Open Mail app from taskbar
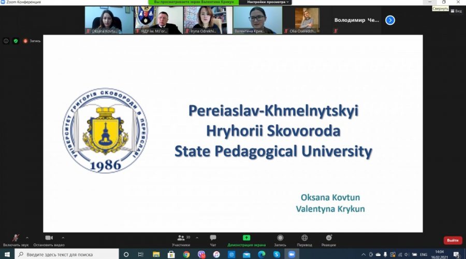The width and height of the screenshot is (466, 259). tap(246, 254)
